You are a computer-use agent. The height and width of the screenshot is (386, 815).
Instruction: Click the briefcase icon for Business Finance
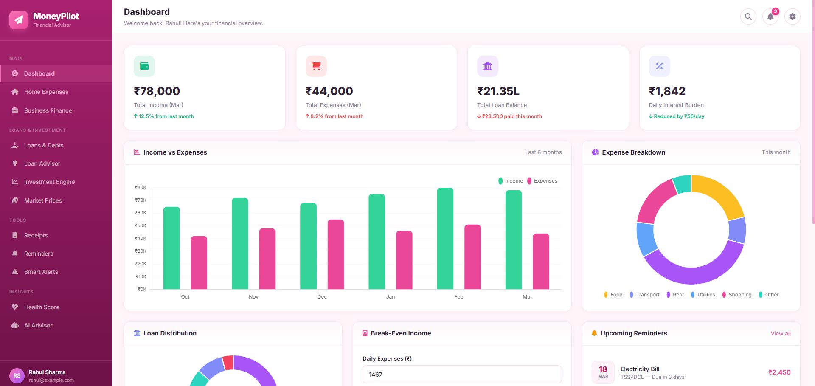15,110
